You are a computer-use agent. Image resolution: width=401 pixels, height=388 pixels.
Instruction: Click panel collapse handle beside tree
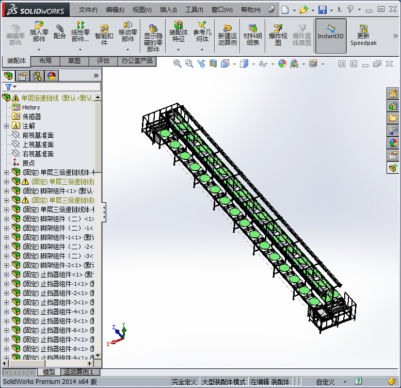(x=104, y=212)
